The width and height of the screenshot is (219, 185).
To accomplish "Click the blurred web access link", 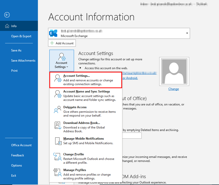I will (x=139, y=73).
